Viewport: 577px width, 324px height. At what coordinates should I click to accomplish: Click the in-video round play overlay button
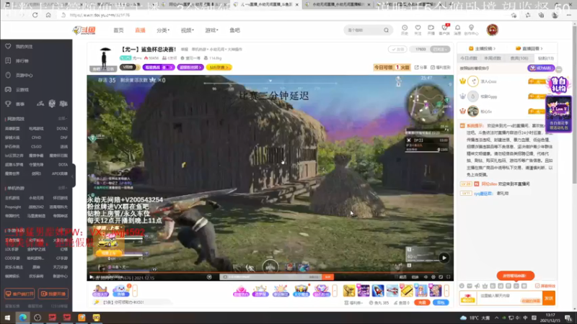coord(444,258)
